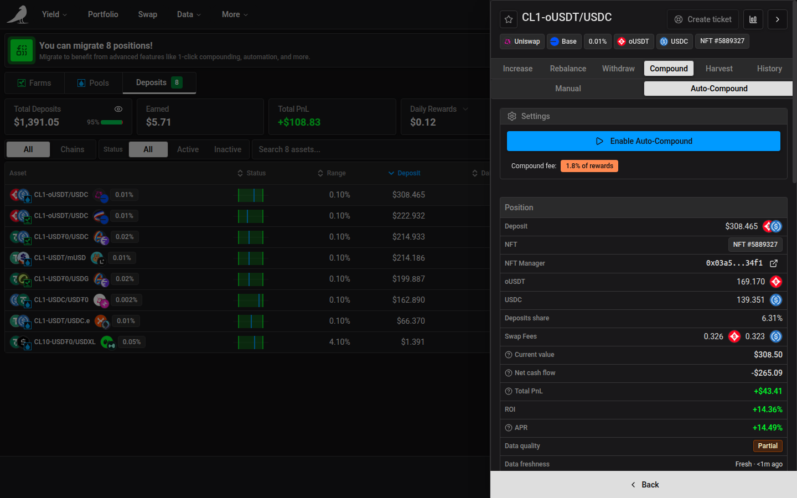Click APR help icon
The width and height of the screenshot is (797, 498).
[x=509, y=428]
